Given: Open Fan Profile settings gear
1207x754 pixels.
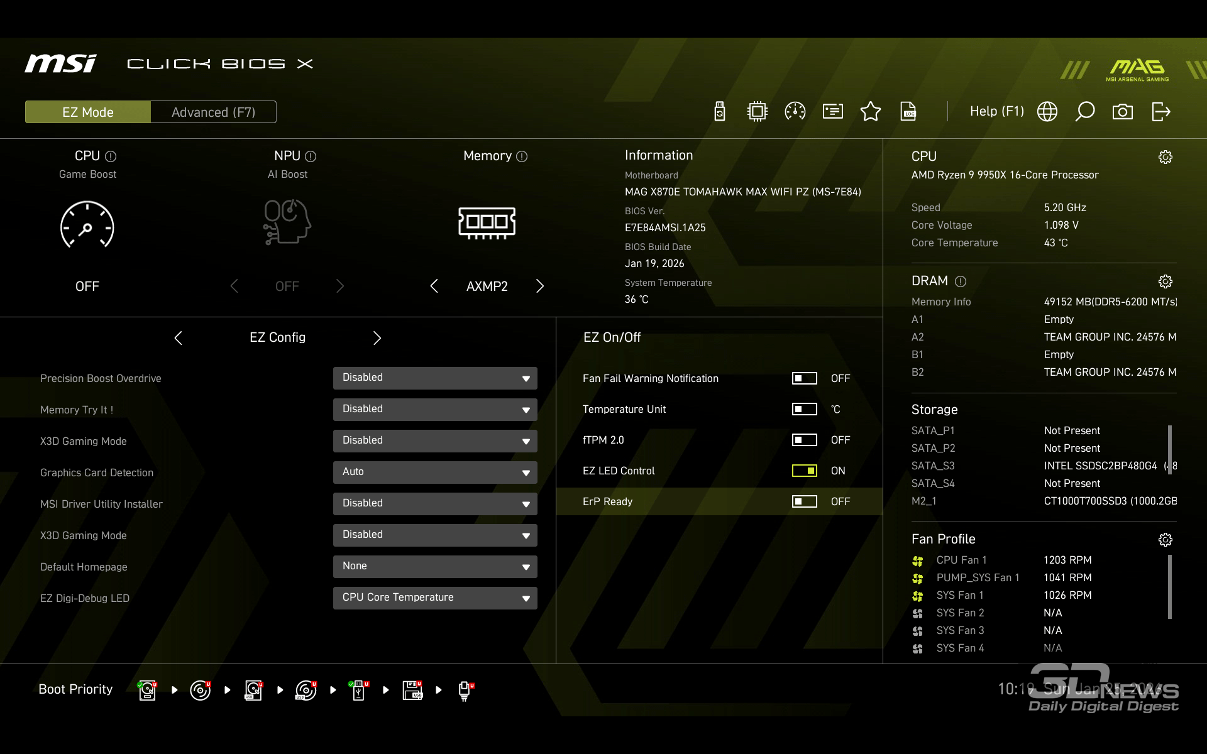Looking at the screenshot, I should pos(1165,540).
